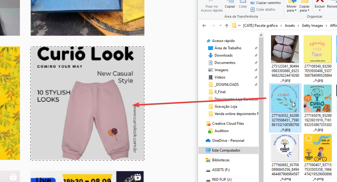This screenshot has width=337, height=182.
Task: Expand arrow after [CATE] Pacote gráfico
Action: [281, 26]
